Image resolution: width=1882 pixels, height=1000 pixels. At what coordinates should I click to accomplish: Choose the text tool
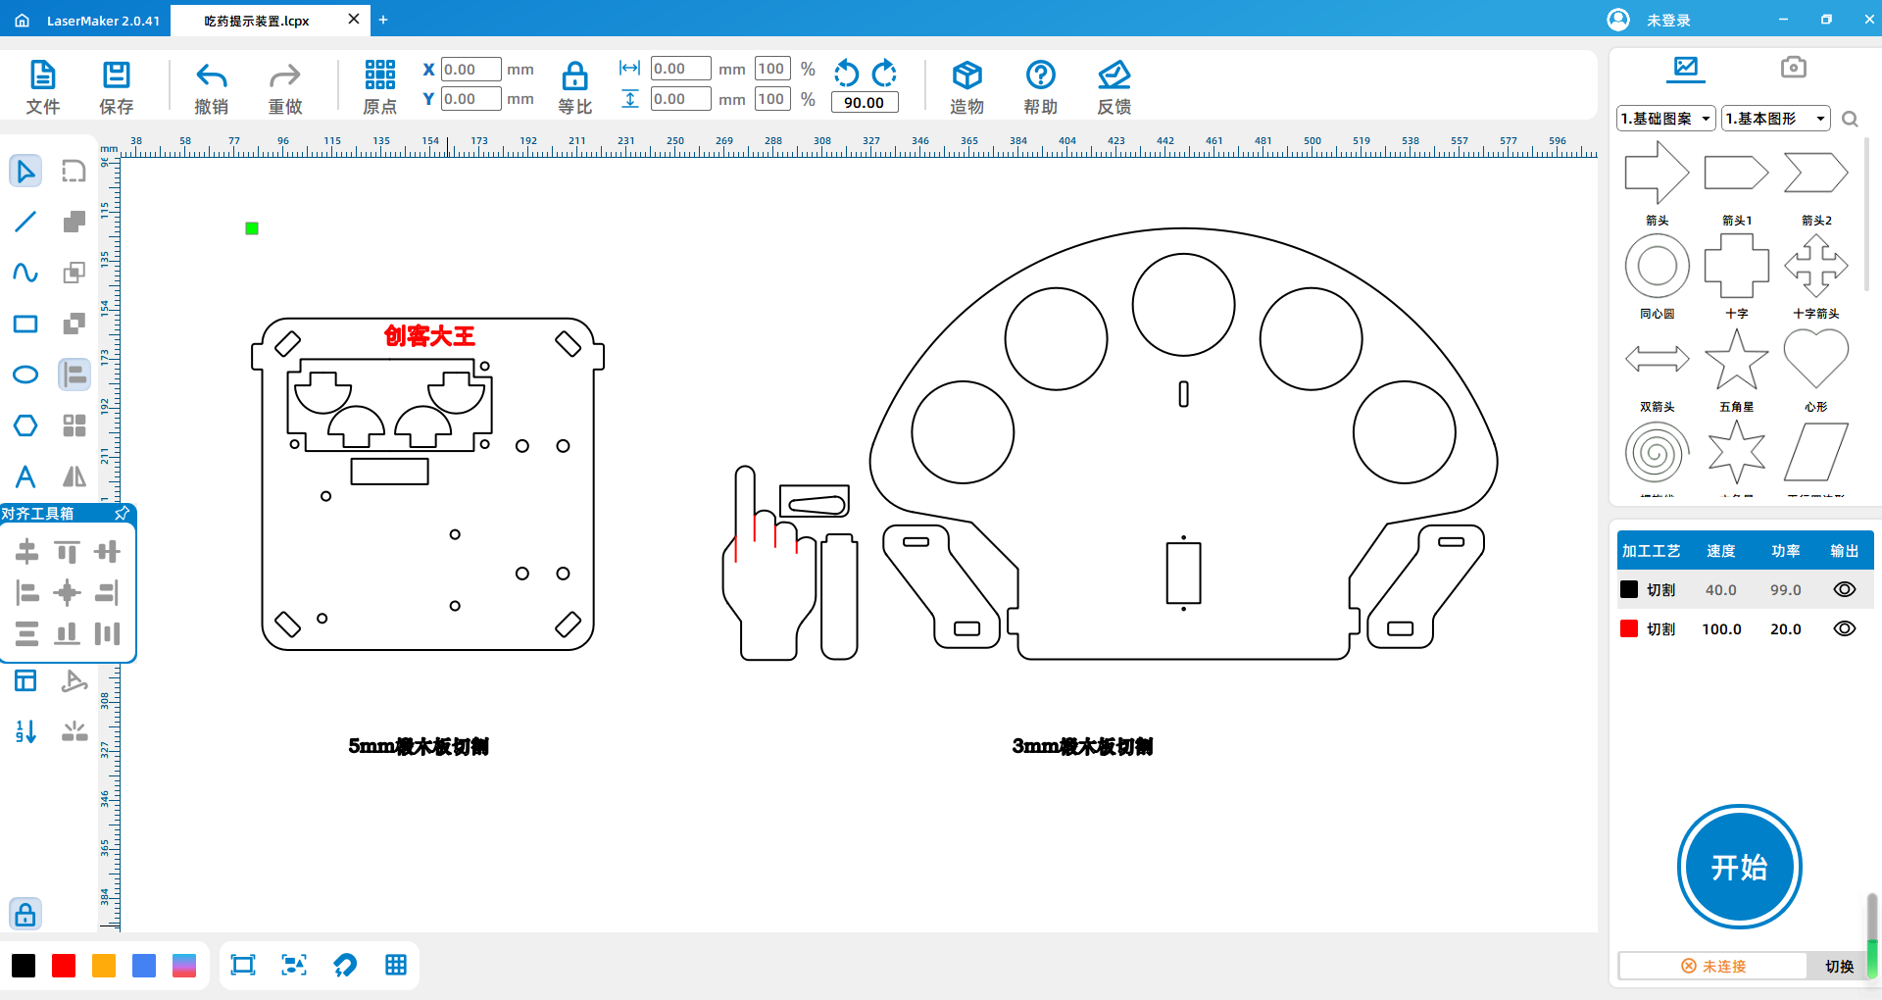[x=25, y=476]
